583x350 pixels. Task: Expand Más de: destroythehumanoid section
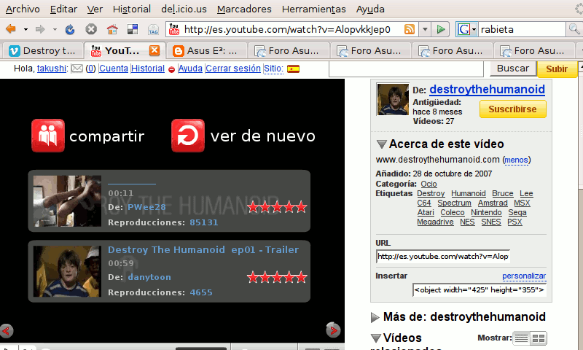[x=375, y=317]
